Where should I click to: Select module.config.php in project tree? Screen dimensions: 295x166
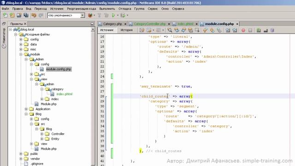pos(59,69)
